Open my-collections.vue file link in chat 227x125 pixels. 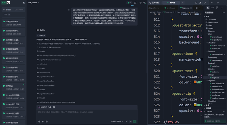[x=50, y=60]
